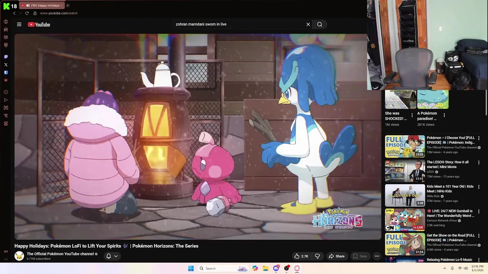Open options for 'LIVE: 24/7 NEW Gumball' video
Image resolution: width=488 pixels, height=274 pixels.
tap(479, 211)
